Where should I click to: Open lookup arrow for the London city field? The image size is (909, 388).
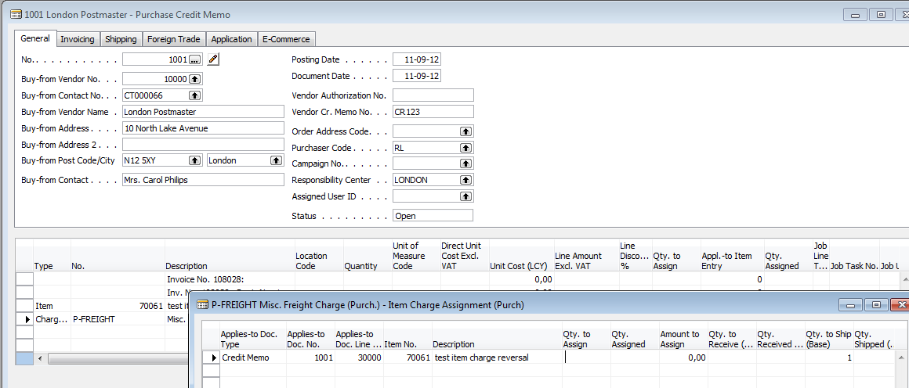pos(276,160)
